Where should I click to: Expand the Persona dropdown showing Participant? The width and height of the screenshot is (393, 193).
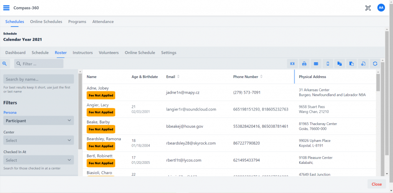[39, 120]
